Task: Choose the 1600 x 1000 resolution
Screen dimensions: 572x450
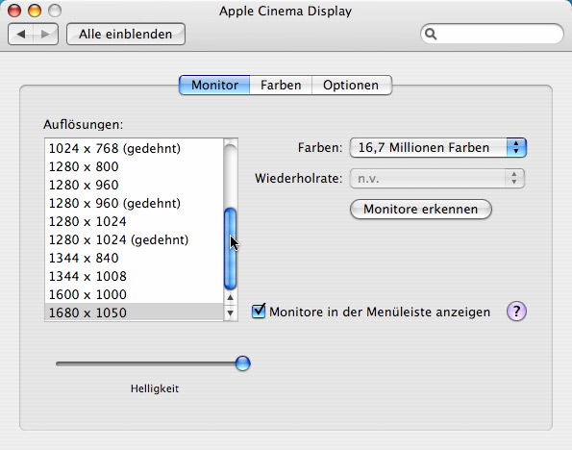Action: click(134, 294)
